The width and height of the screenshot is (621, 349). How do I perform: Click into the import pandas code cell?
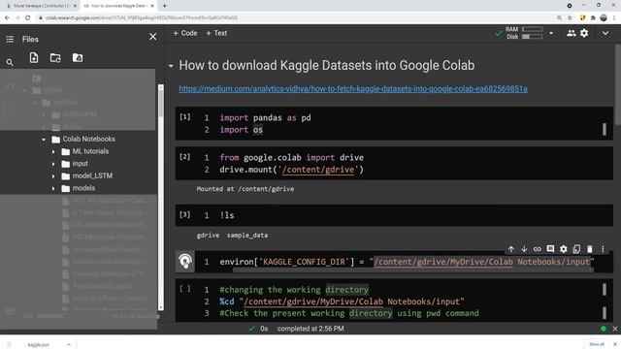pos(394,123)
